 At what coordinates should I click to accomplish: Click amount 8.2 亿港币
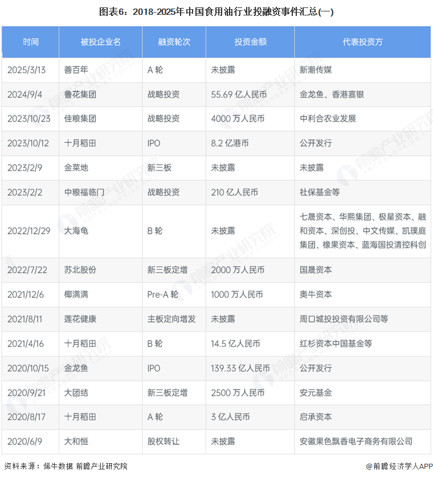(x=230, y=143)
